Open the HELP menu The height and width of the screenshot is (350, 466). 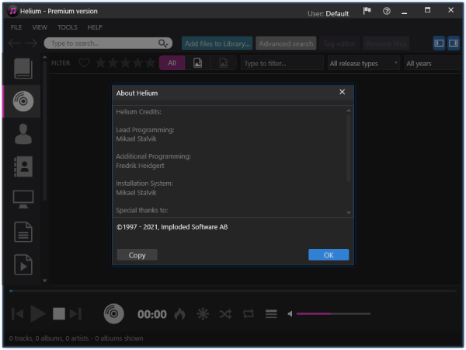pos(95,27)
